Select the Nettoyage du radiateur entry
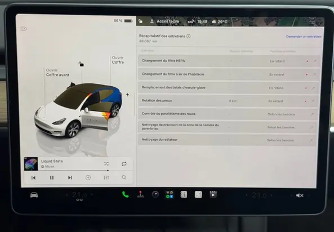 coord(227,140)
